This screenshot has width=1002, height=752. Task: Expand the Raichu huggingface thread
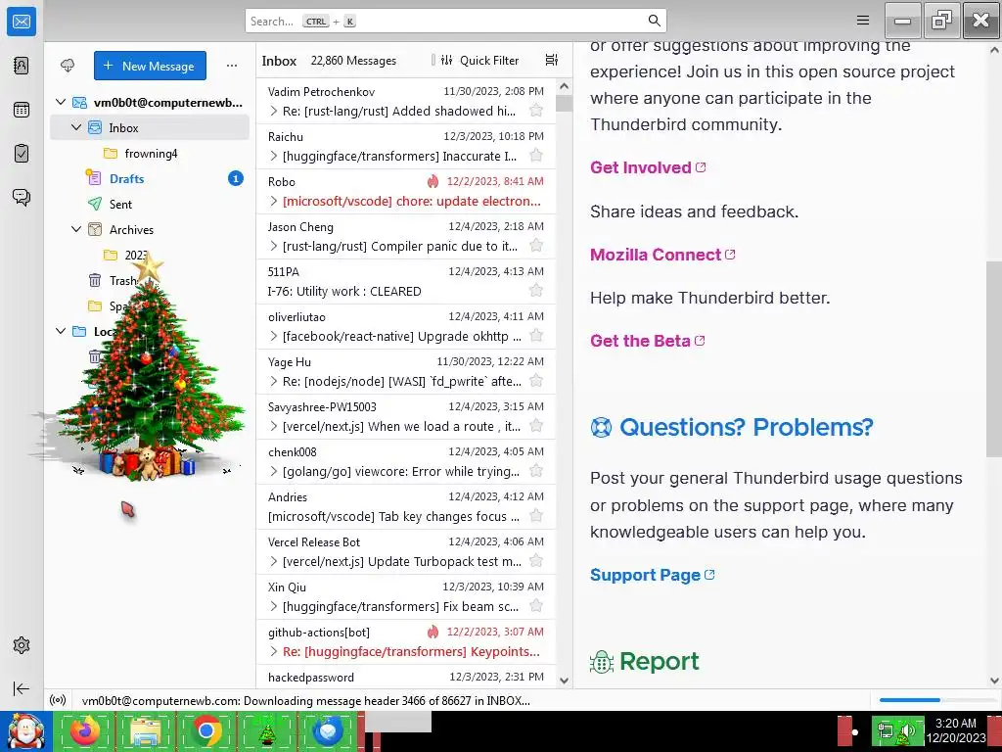(274, 156)
